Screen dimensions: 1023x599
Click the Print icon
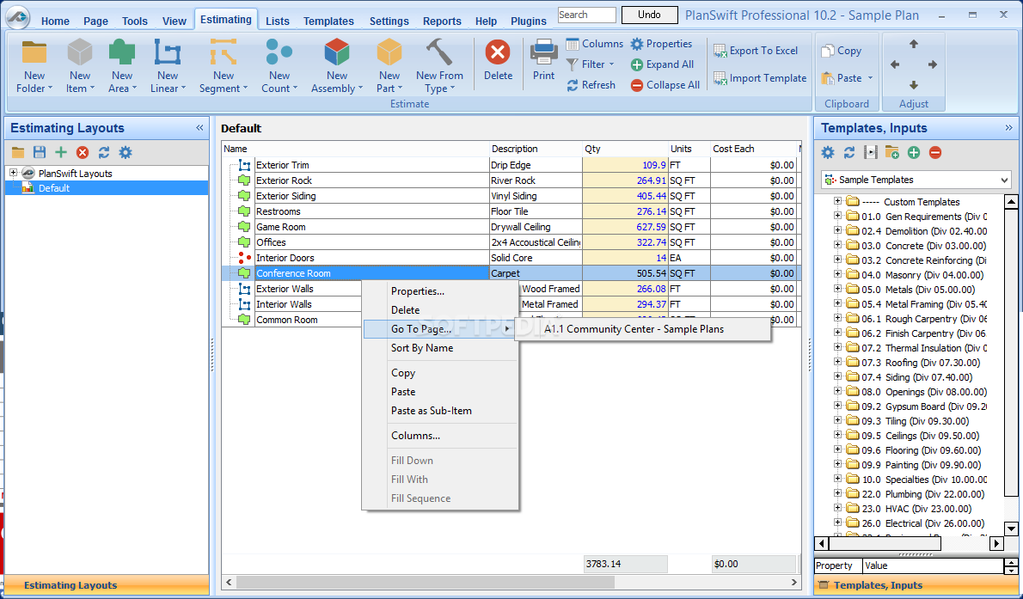tap(543, 52)
